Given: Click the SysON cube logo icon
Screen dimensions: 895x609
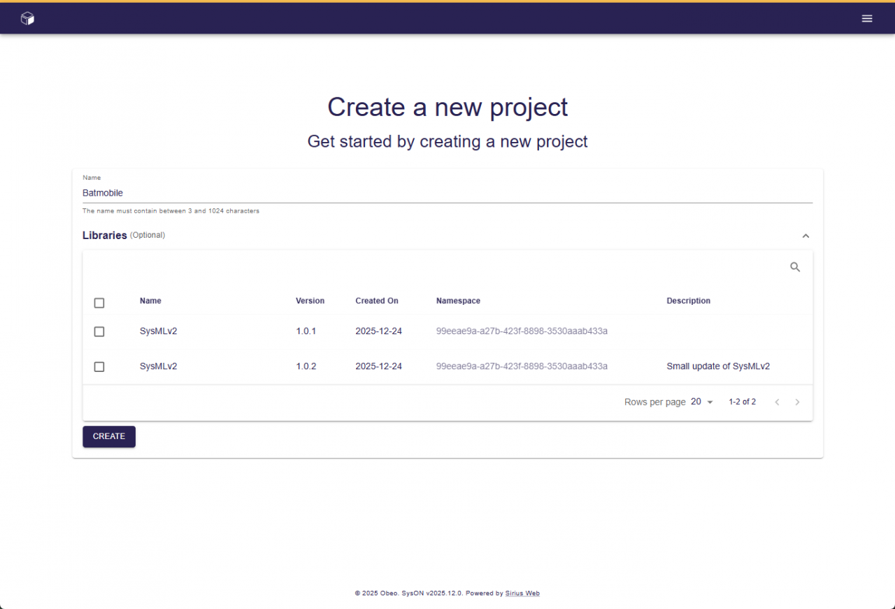Looking at the screenshot, I should pos(27,19).
